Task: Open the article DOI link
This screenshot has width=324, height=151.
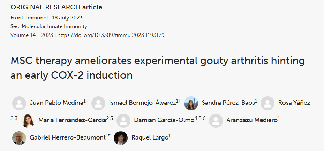Action: 111,35
